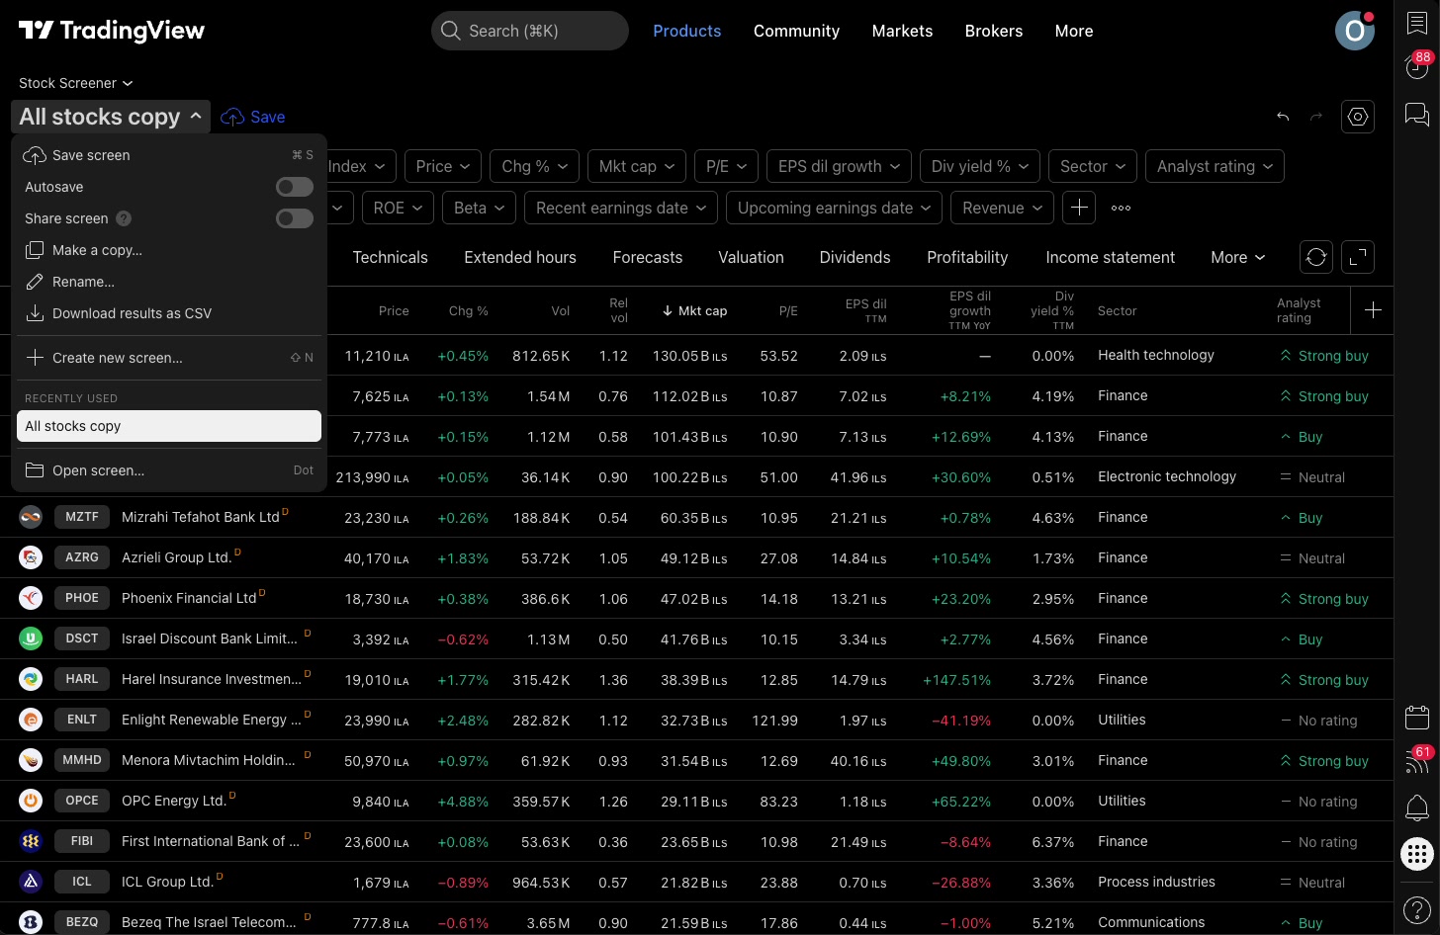The image size is (1440, 935).
Task: Open screener settings hexagon icon
Action: pos(1358,117)
